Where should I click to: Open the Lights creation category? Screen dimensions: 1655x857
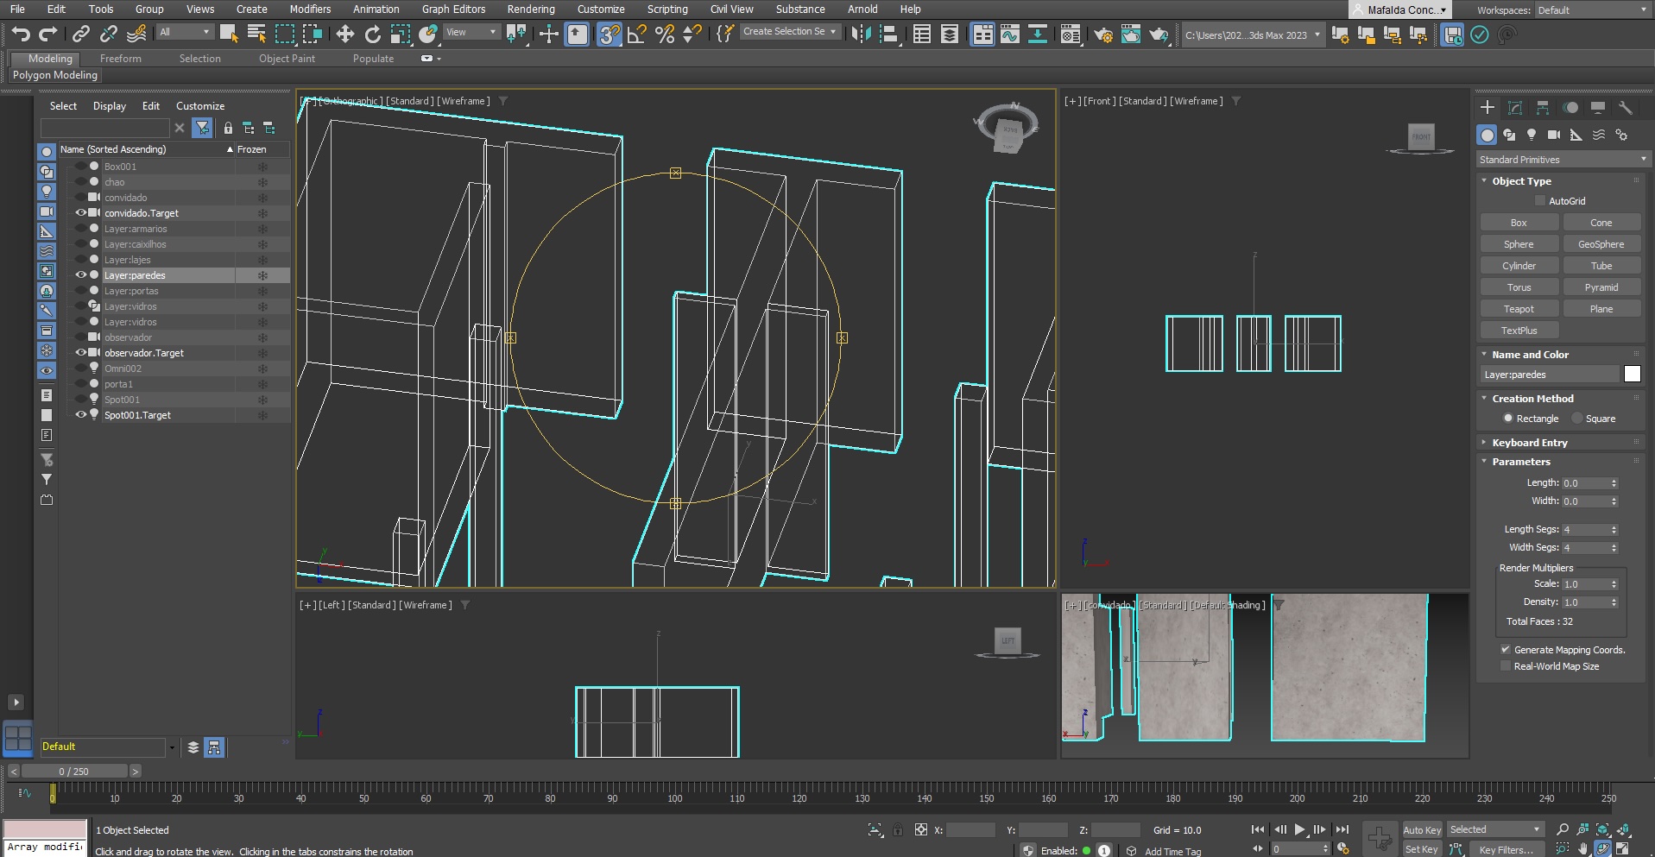[1531, 135]
